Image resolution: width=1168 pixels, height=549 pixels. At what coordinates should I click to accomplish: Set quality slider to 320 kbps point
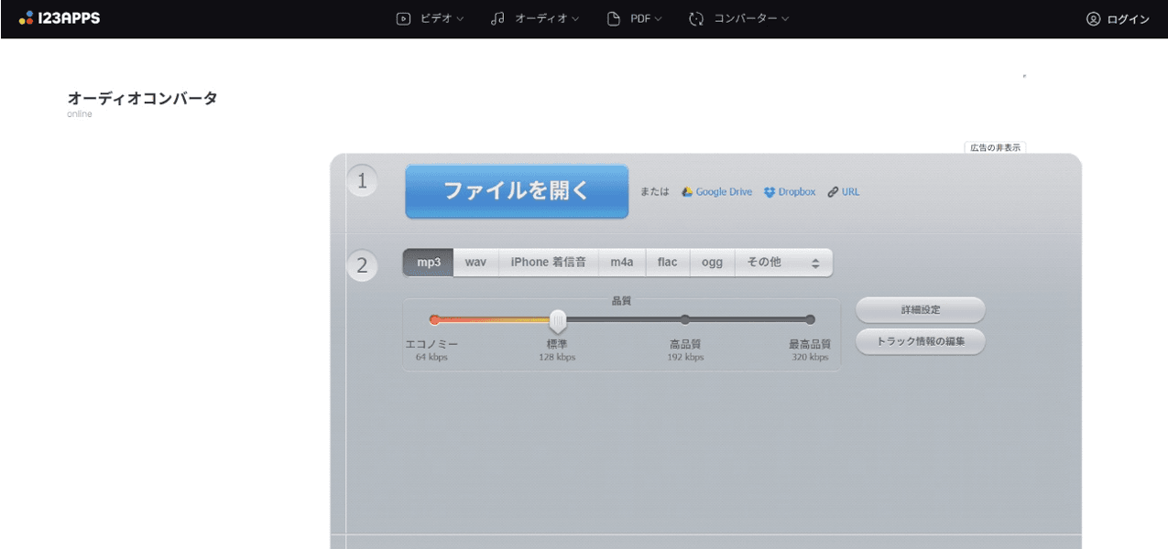click(x=810, y=319)
